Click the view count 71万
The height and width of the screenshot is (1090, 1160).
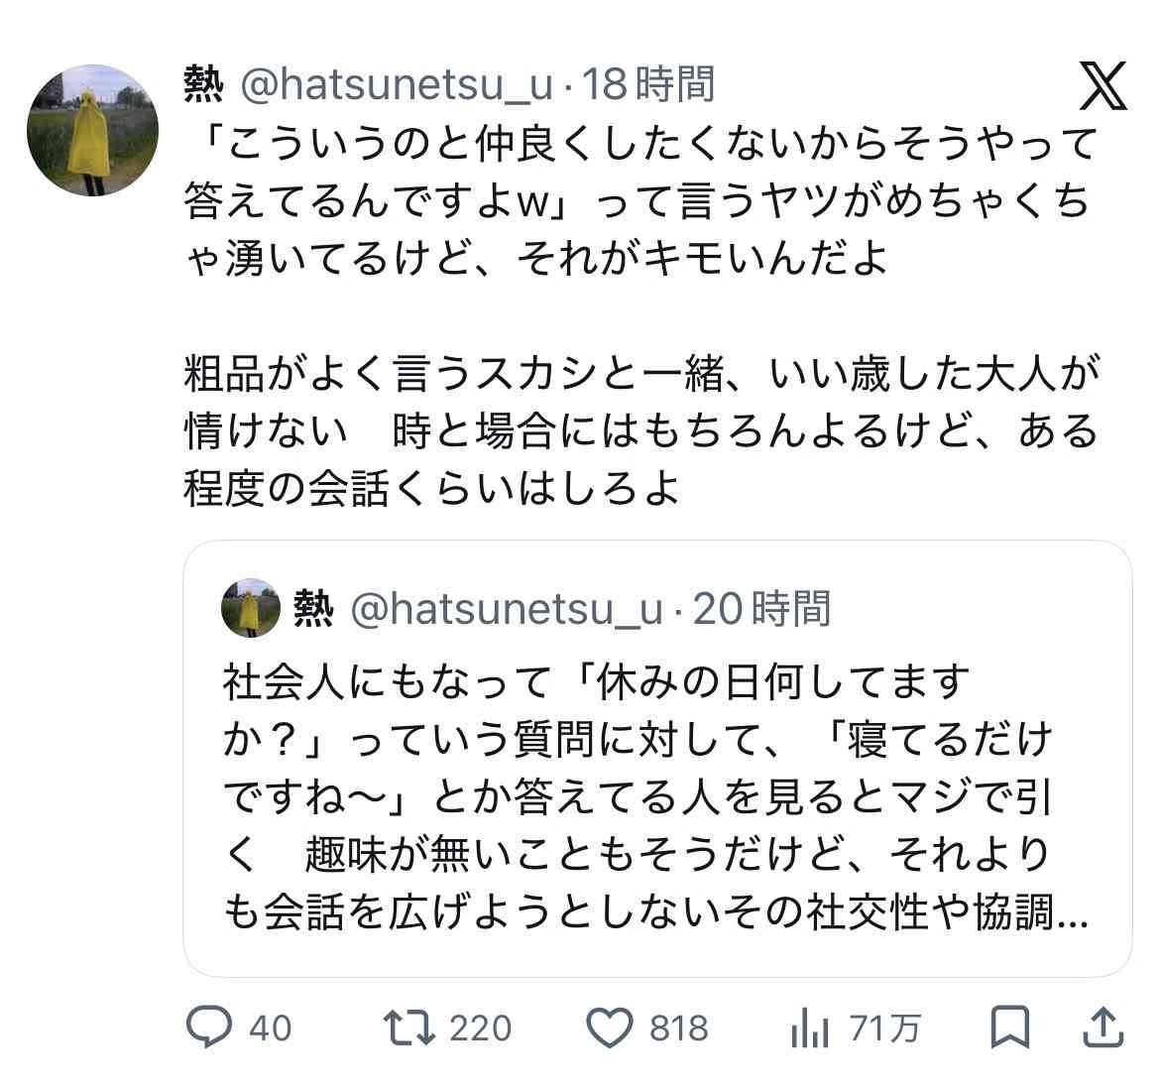click(x=884, y=1029)
